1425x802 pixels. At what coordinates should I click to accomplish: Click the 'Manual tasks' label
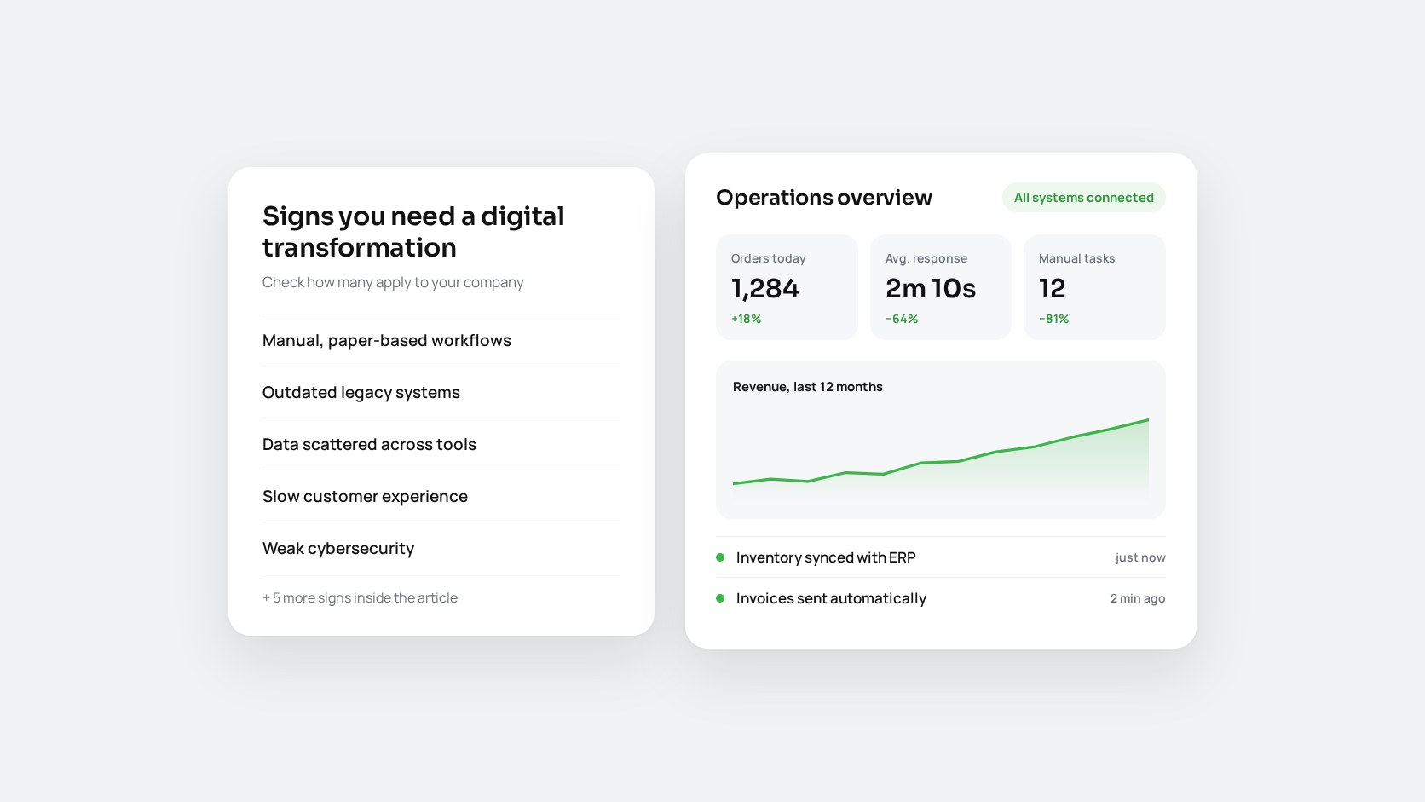click(1076, 258)
